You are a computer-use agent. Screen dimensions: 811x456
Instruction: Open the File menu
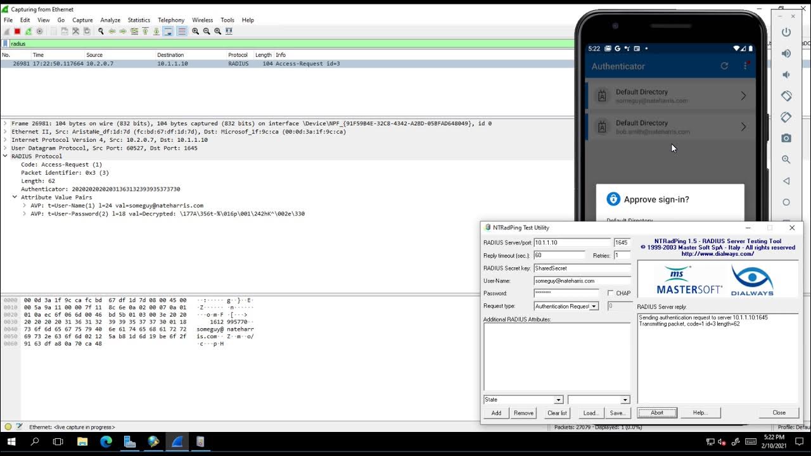(x=8, y=20)
